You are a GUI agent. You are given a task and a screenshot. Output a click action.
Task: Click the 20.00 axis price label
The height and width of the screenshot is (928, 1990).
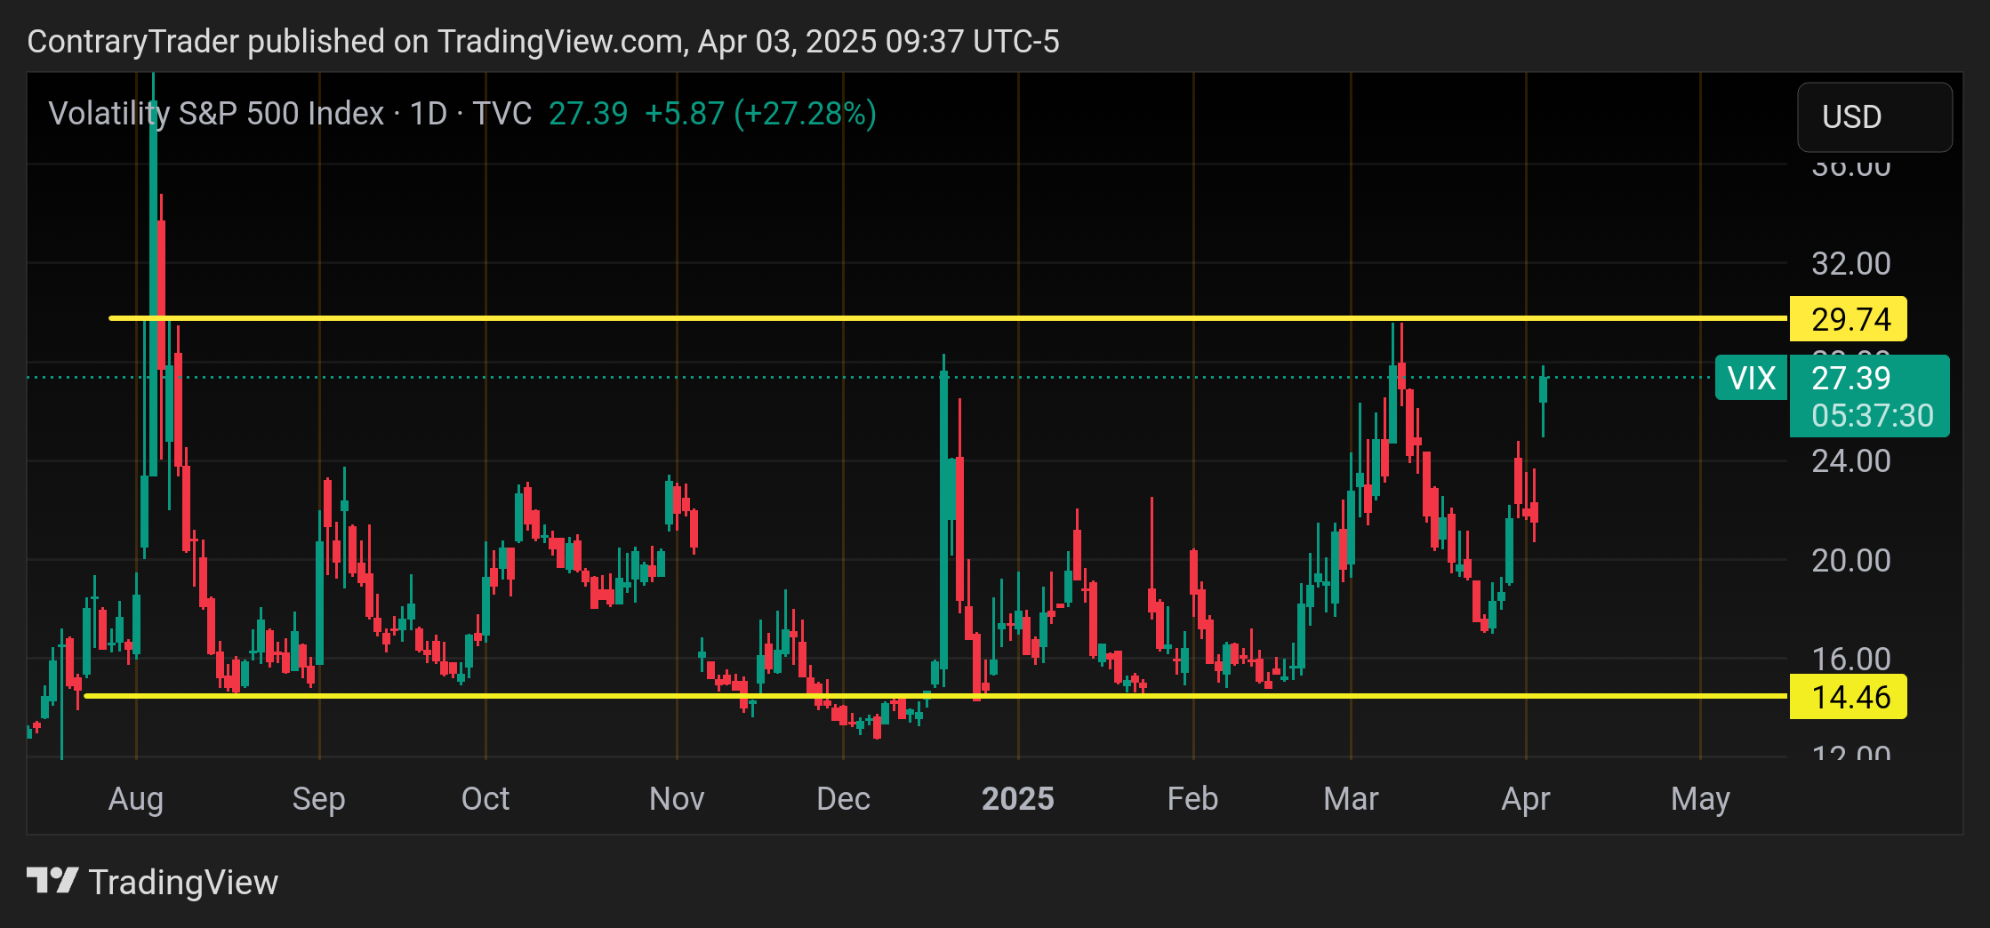coord(1851,560)
